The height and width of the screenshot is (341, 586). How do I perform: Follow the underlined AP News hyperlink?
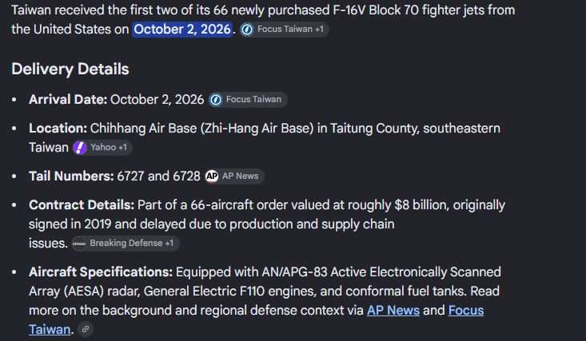393,311
